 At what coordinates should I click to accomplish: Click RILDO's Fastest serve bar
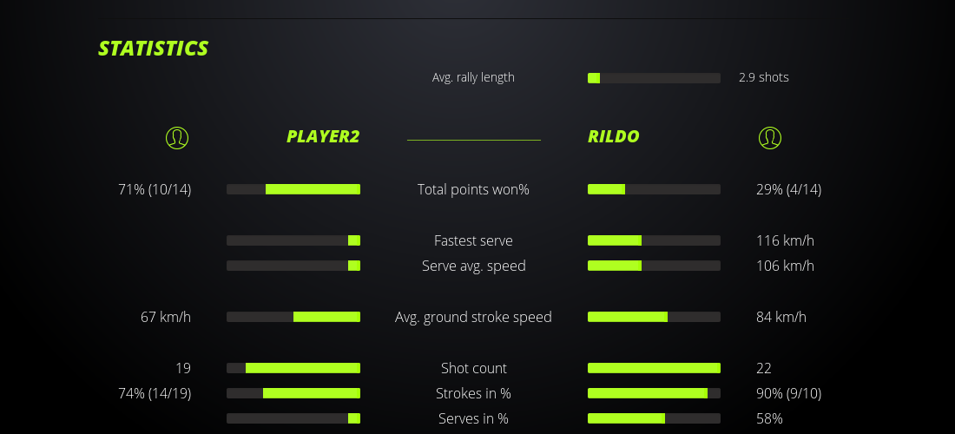point(654,240)
